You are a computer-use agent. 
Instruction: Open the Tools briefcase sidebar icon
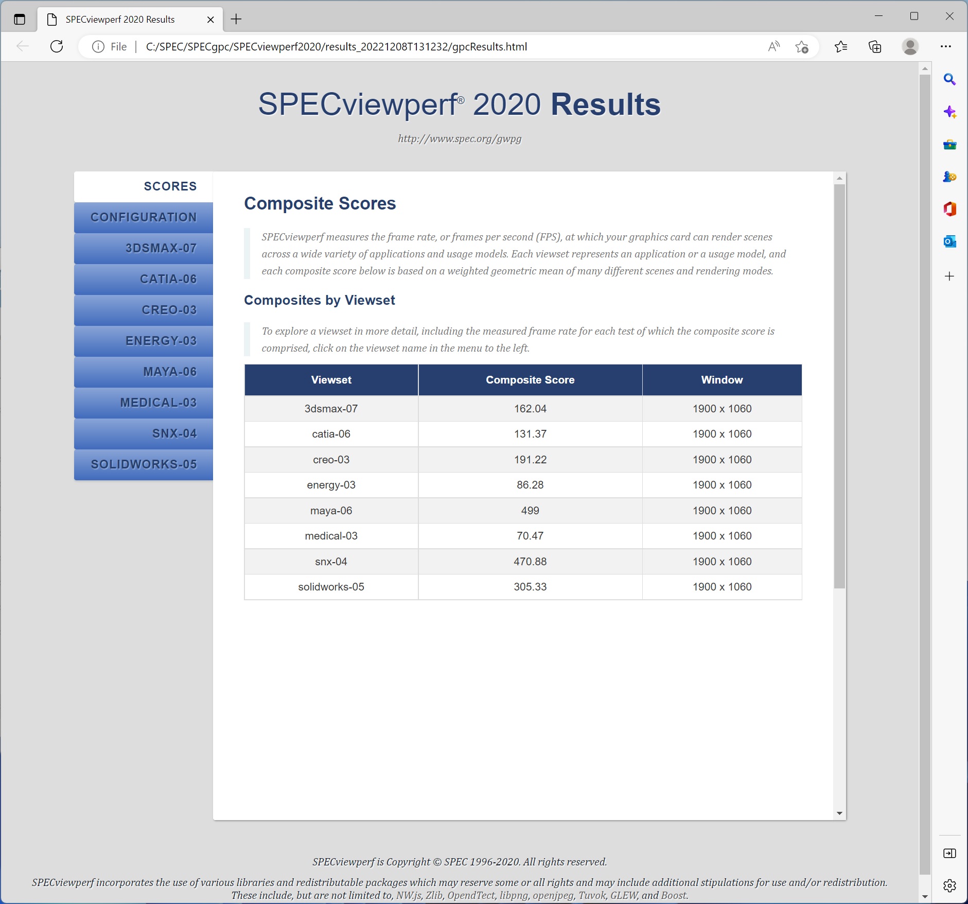coord(949,145)
